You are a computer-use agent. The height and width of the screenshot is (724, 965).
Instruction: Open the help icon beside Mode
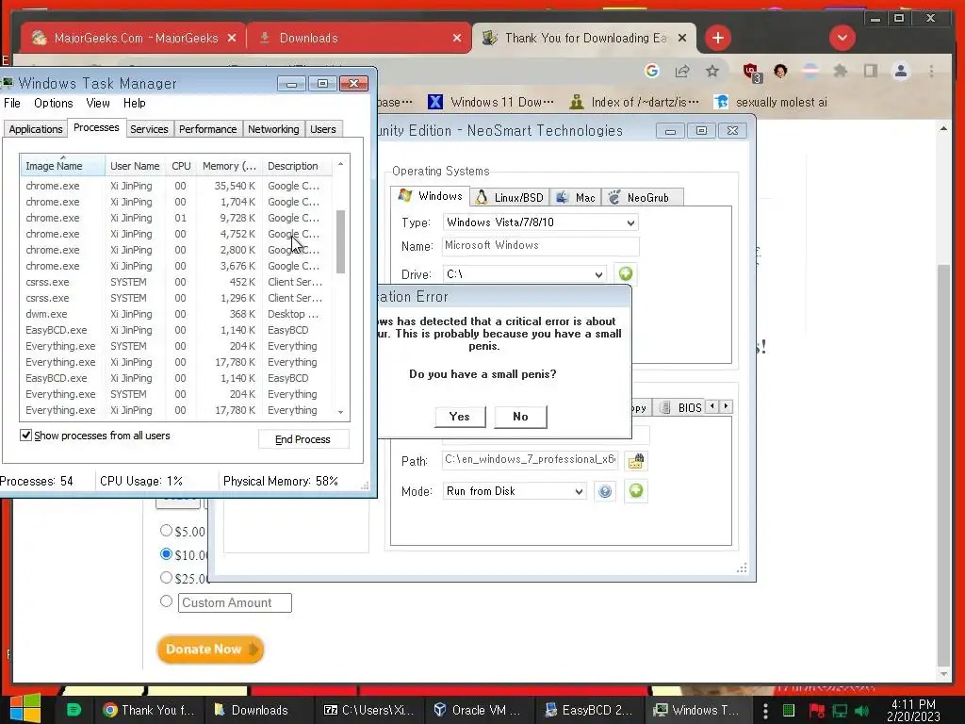point(605,491)
